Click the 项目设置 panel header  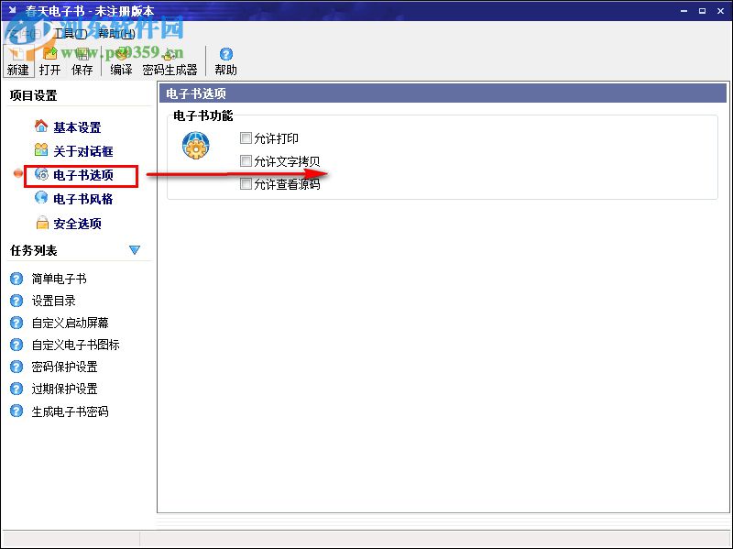[33, 95]
